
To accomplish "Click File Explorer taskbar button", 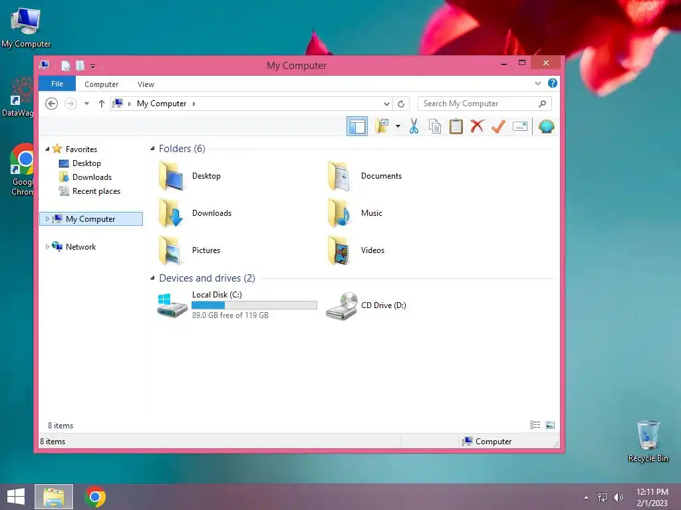I will (54, 497).
